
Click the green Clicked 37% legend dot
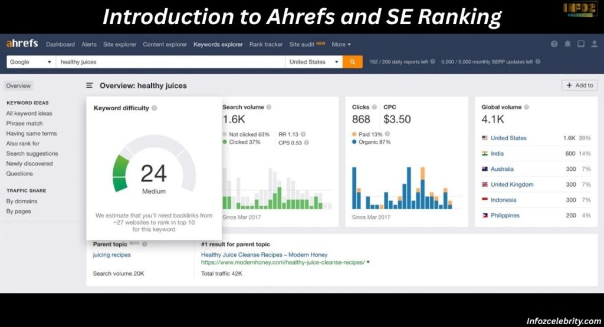pyautogui.click(x=225, y=142)
